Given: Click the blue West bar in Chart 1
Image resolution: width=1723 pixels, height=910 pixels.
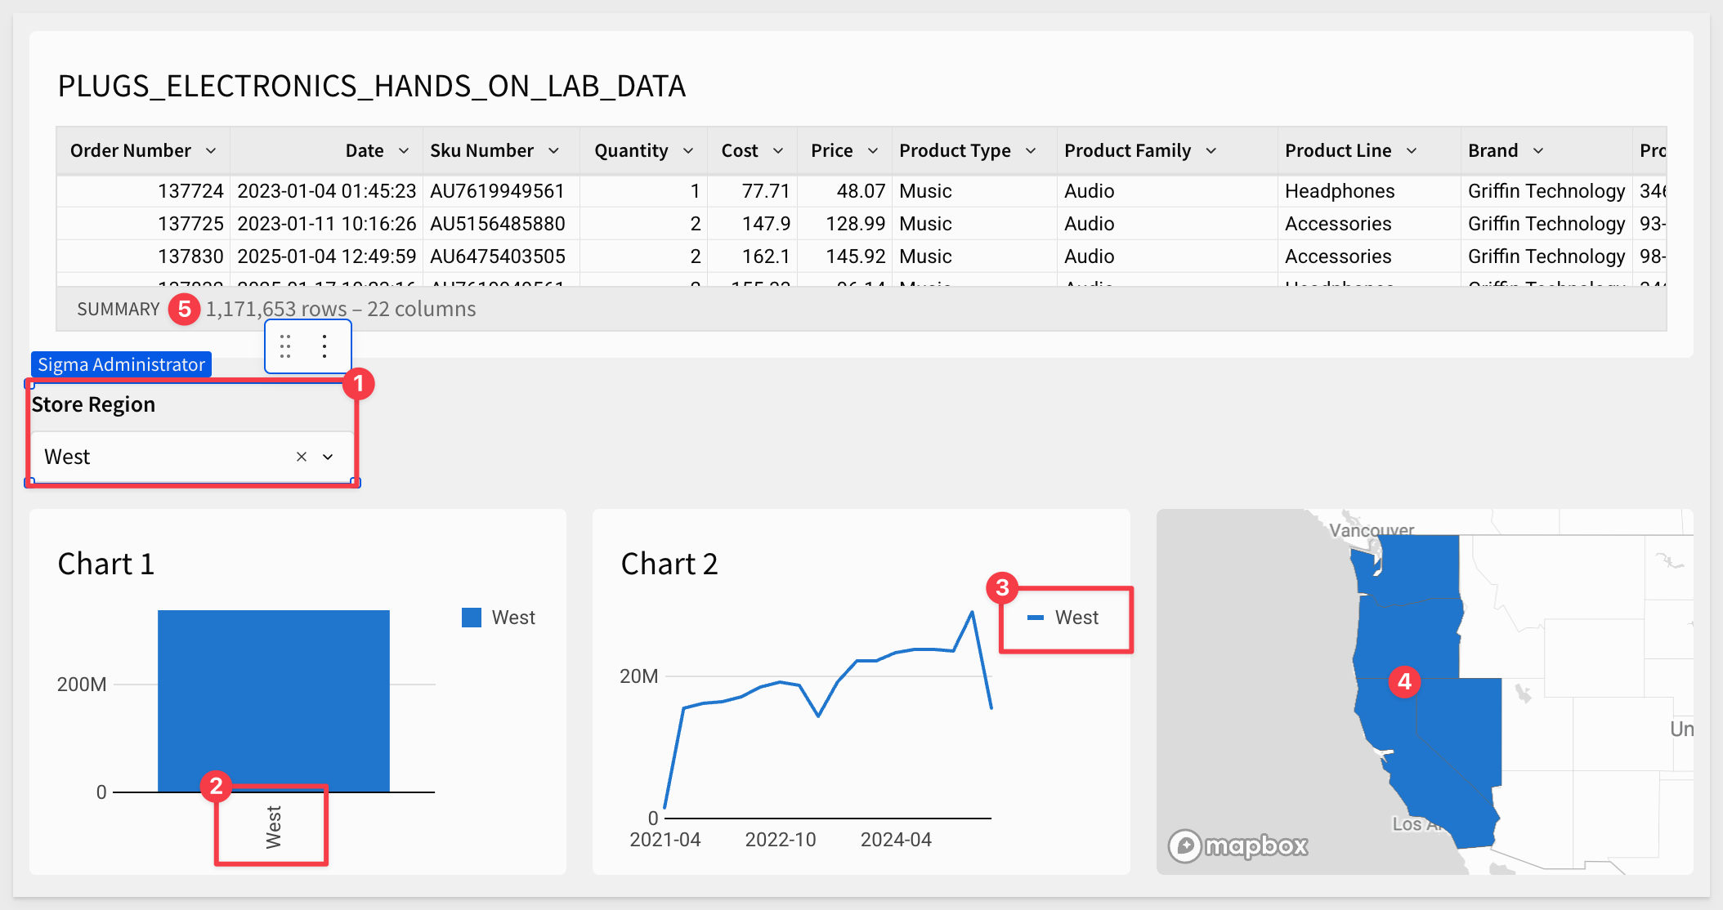Looking at the screenshot, I should [x=274, y=701].
